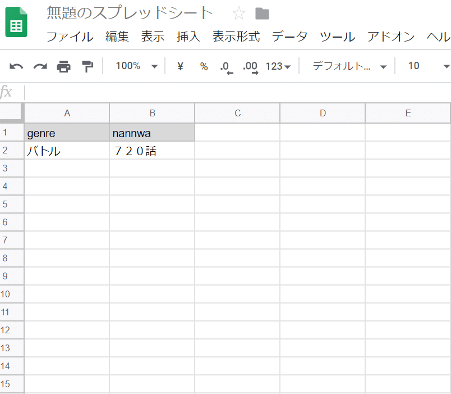Click the spreadsheet title 無題のスプレッドシート
The width and height of the screenshot is (451, 394).
pos(130,13)
